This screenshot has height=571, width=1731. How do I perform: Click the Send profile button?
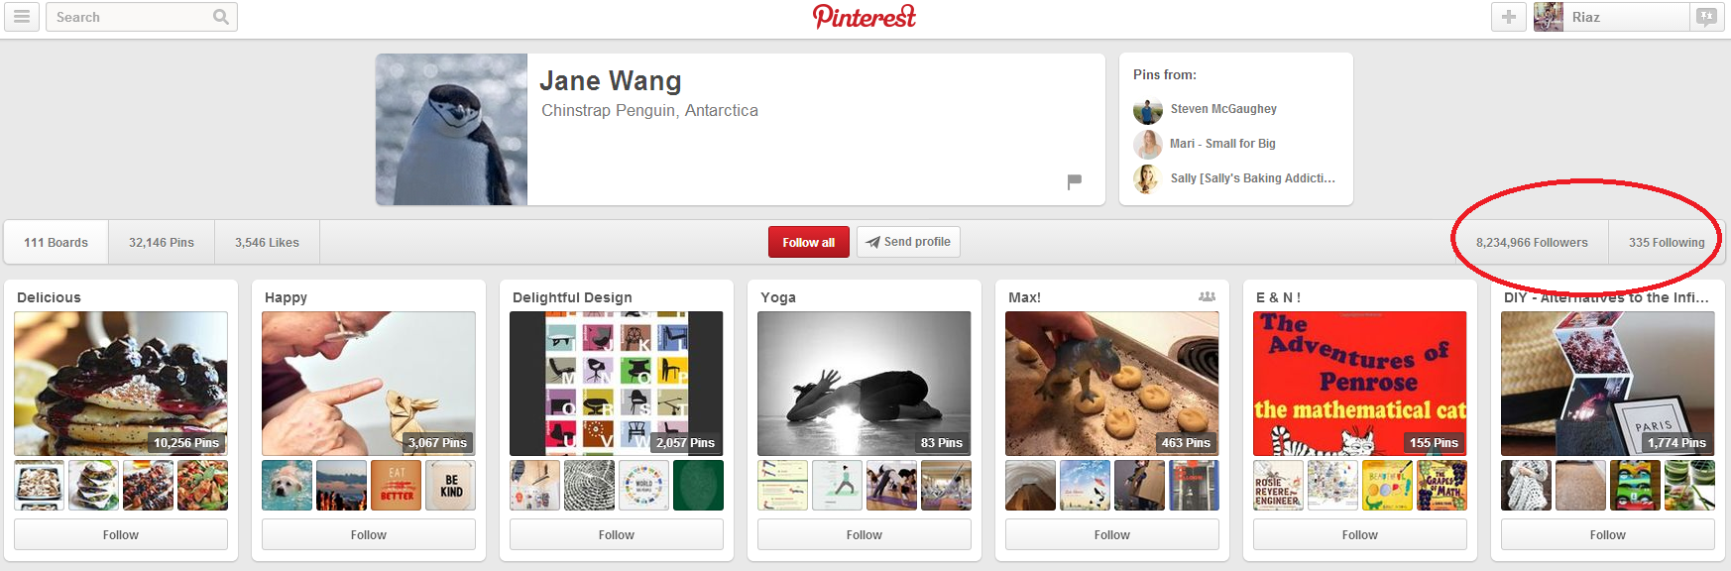pyautogui.click(x=908, y=242)
